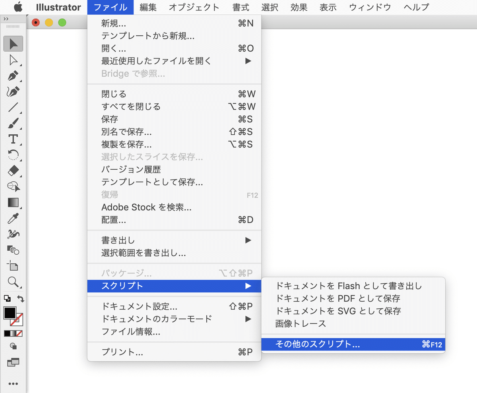This screenshot has height=393, width=477.
Task: Click the Color/Gradient/None mode buttons
Action: point(13,333)
